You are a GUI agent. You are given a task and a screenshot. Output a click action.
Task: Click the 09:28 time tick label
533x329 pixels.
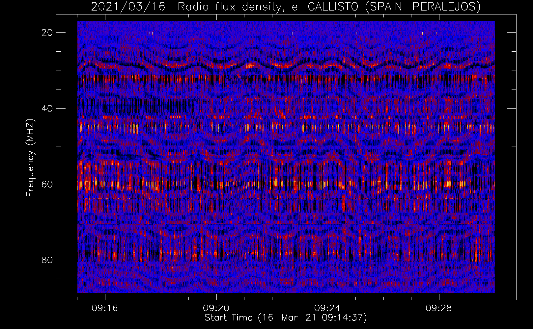[439, 308]
